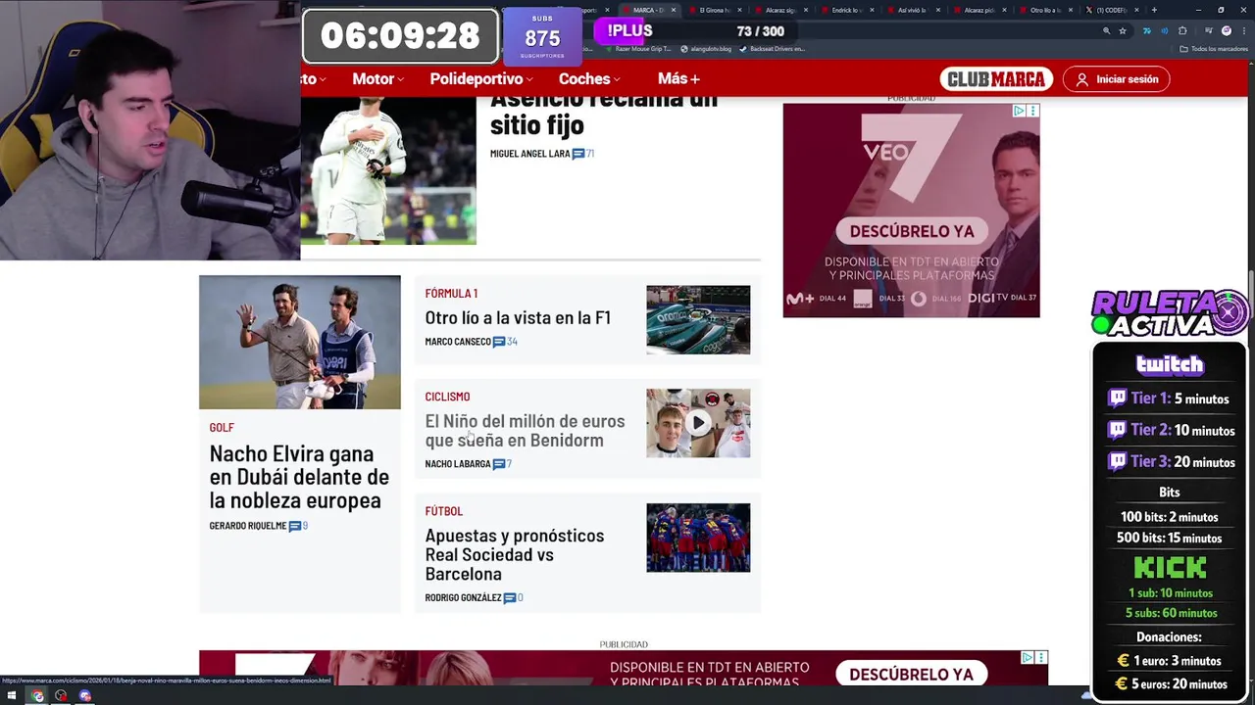This screenshot has width=1255, height=705.
Task: Open 'Backseat Drivers en...' bookmark
Action: coord(773,48)
